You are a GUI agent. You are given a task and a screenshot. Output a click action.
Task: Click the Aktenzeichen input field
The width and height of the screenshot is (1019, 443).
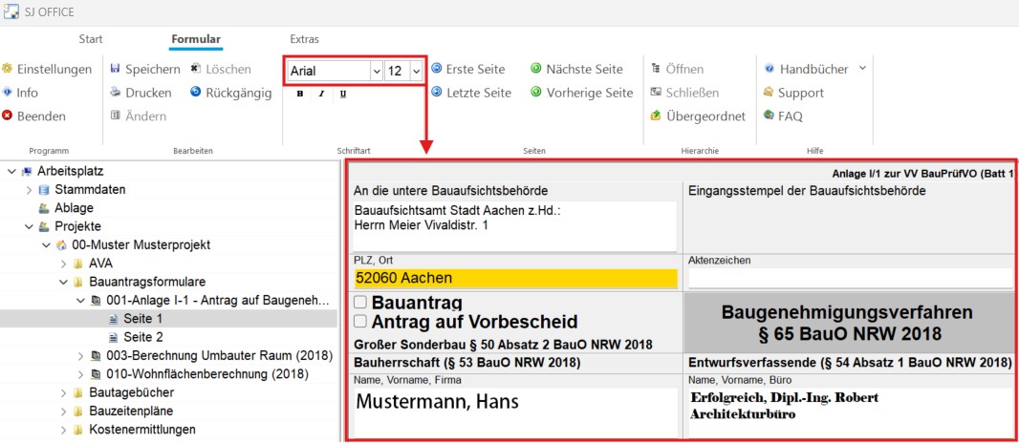point(849,278)
